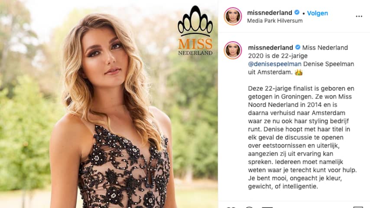This screenshot has height=208, width=370.
Task: Open the missnederland profile picture in header
Action: 233,16
